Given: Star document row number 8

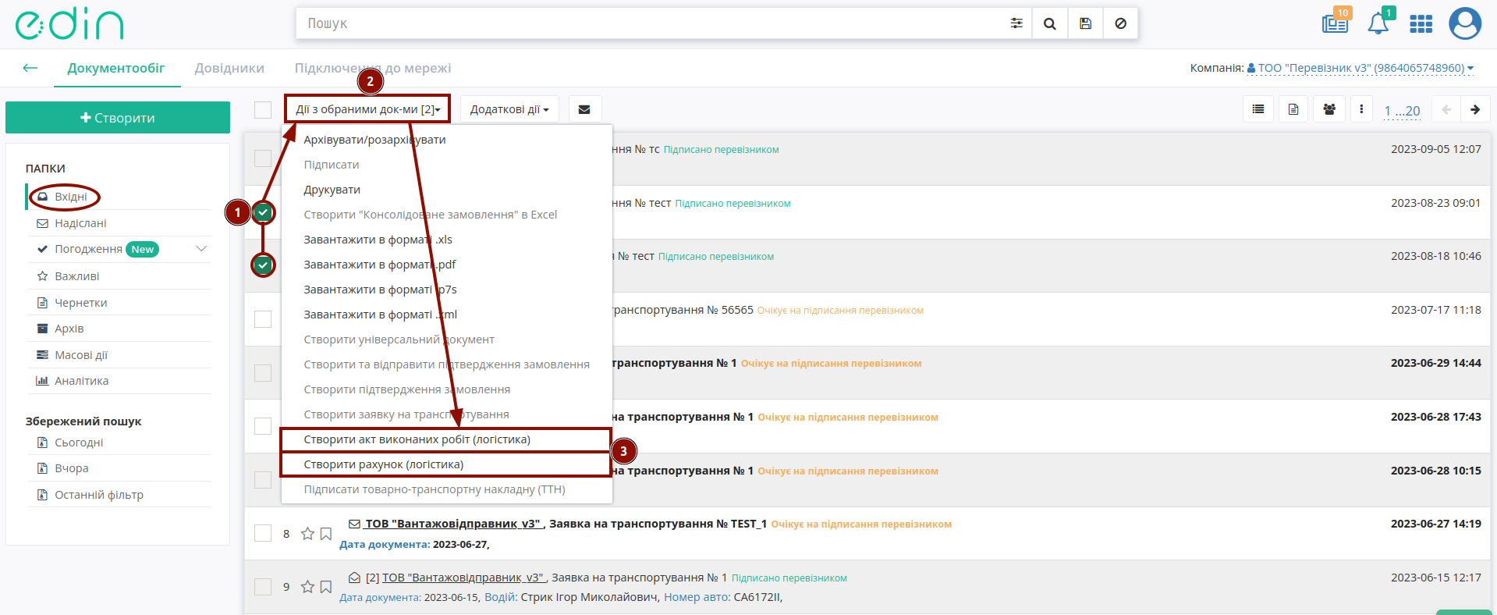Looking at the screenshot, I should click(x=307, y=534).
